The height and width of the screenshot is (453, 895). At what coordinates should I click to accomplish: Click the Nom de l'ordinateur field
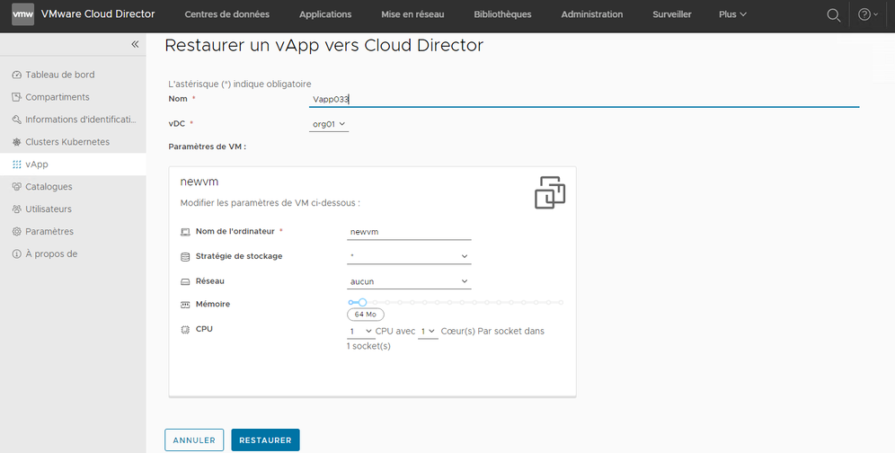coord(409,232)
